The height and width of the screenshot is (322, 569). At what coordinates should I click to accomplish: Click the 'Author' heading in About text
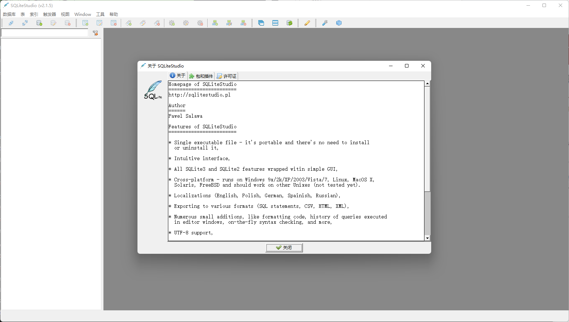pyautogui.click(x=177, y=105)
